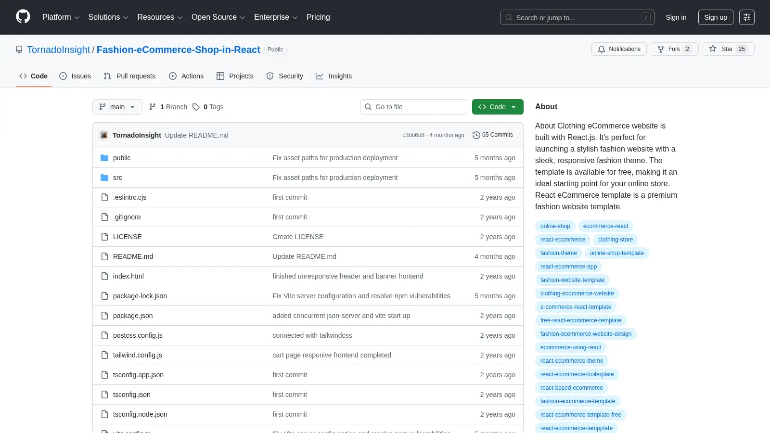Click the free-react-ecommerce-template topic tag

(581, 320)
